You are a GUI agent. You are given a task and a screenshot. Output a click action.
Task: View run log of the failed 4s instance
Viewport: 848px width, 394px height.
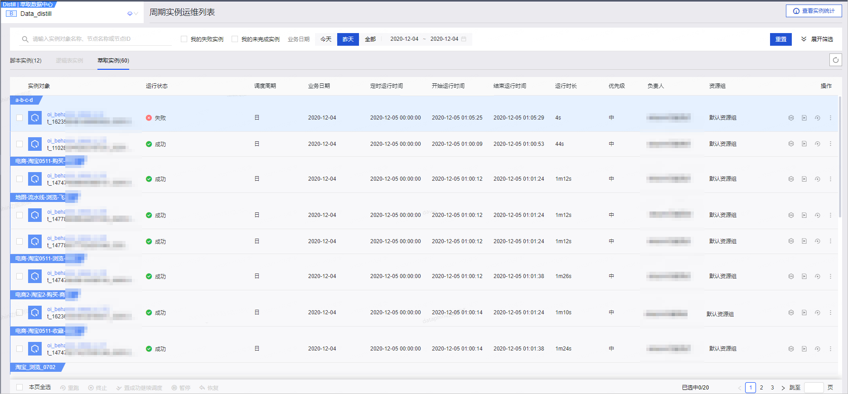(804, 118)
